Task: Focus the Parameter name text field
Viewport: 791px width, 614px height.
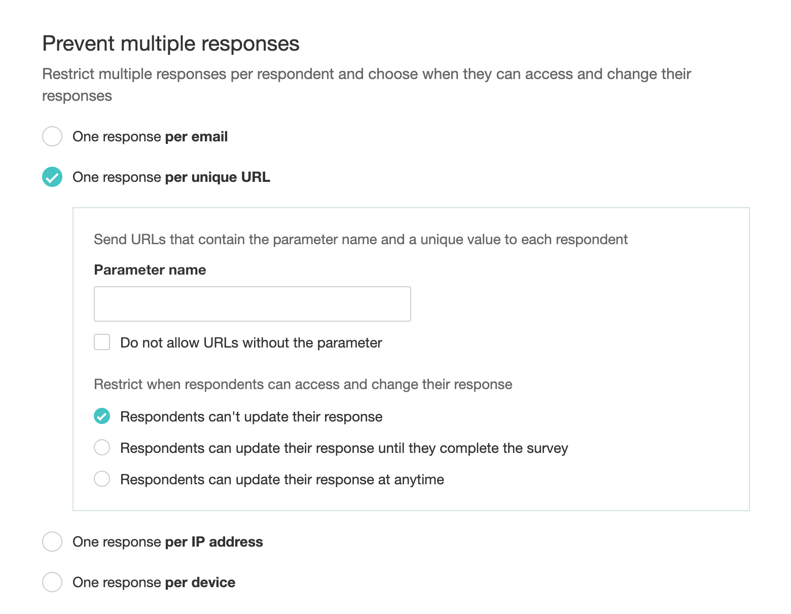Action: (252, 304)
